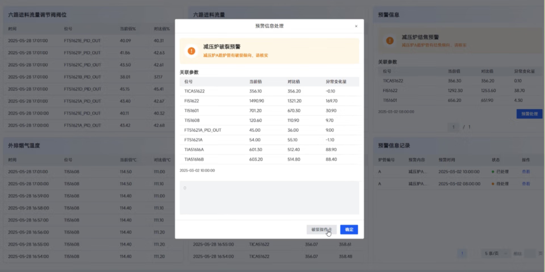The width and height of the screenshot is (545, 272).
Task: Click value 55.10 in the FT51621A row
Action: pos(293,140)
